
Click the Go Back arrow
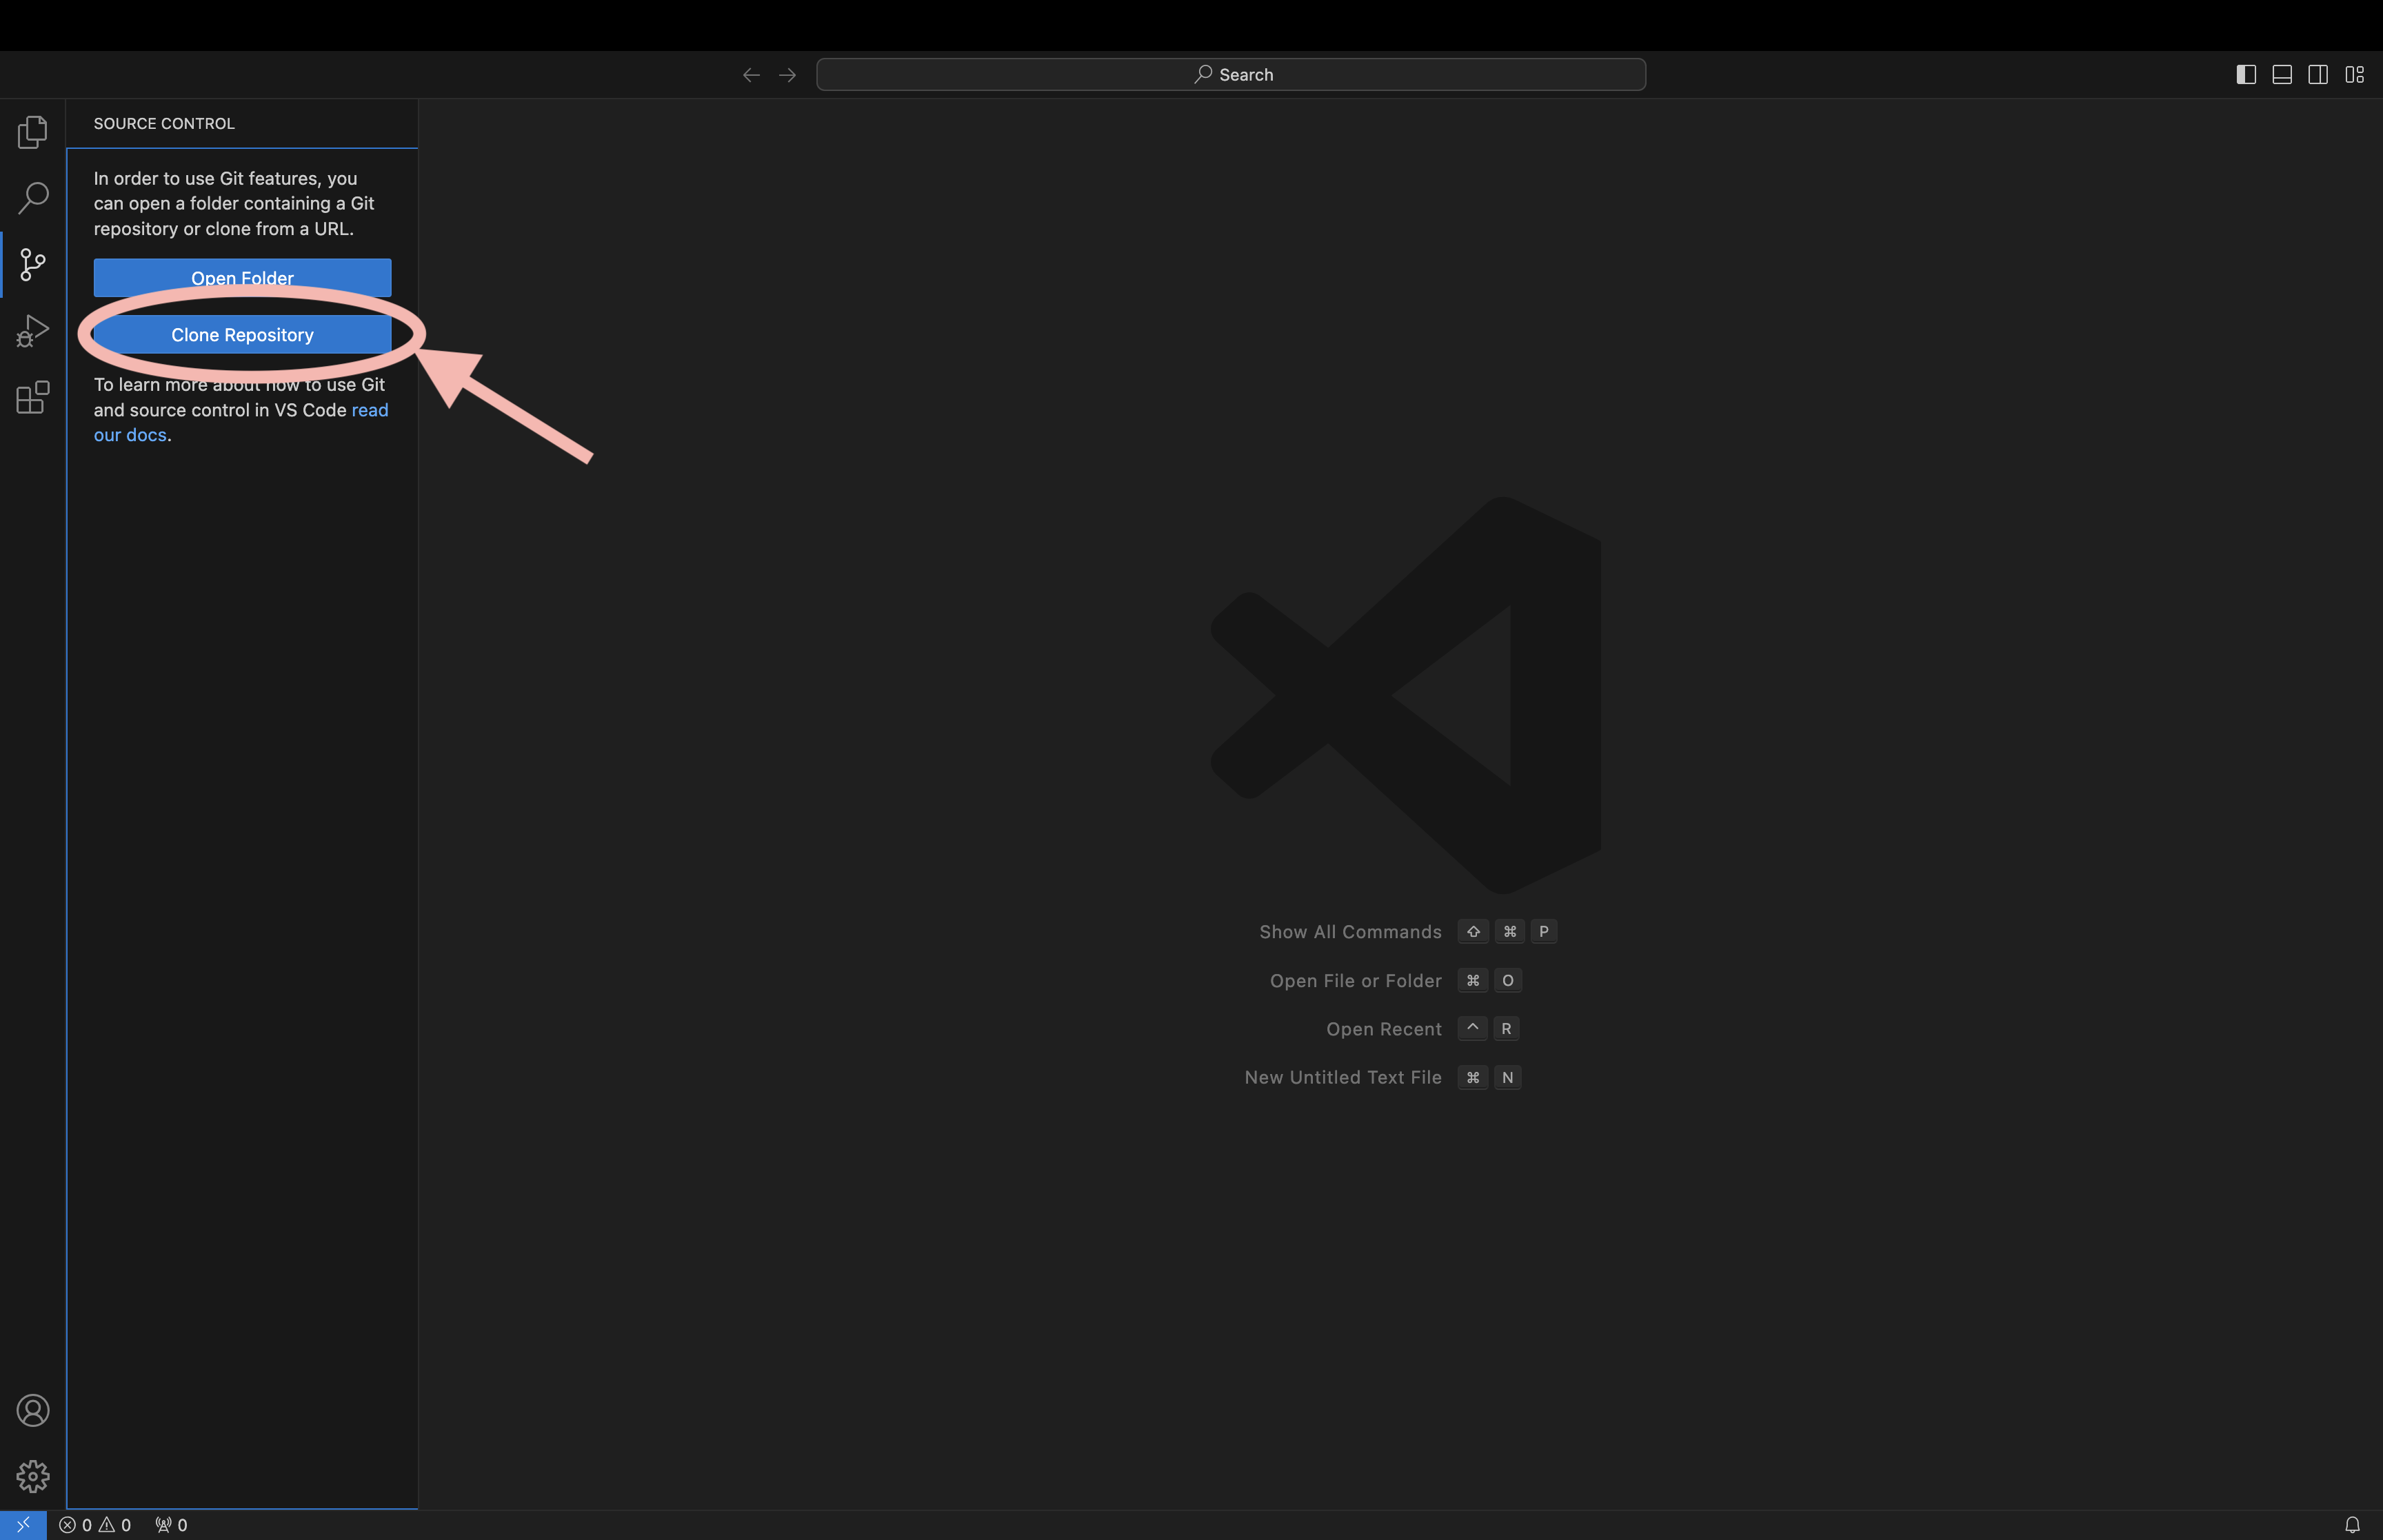[751, 75]
